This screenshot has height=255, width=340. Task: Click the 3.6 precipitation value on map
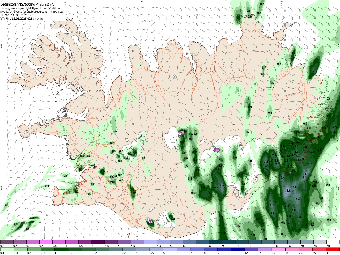click(295, 187)
